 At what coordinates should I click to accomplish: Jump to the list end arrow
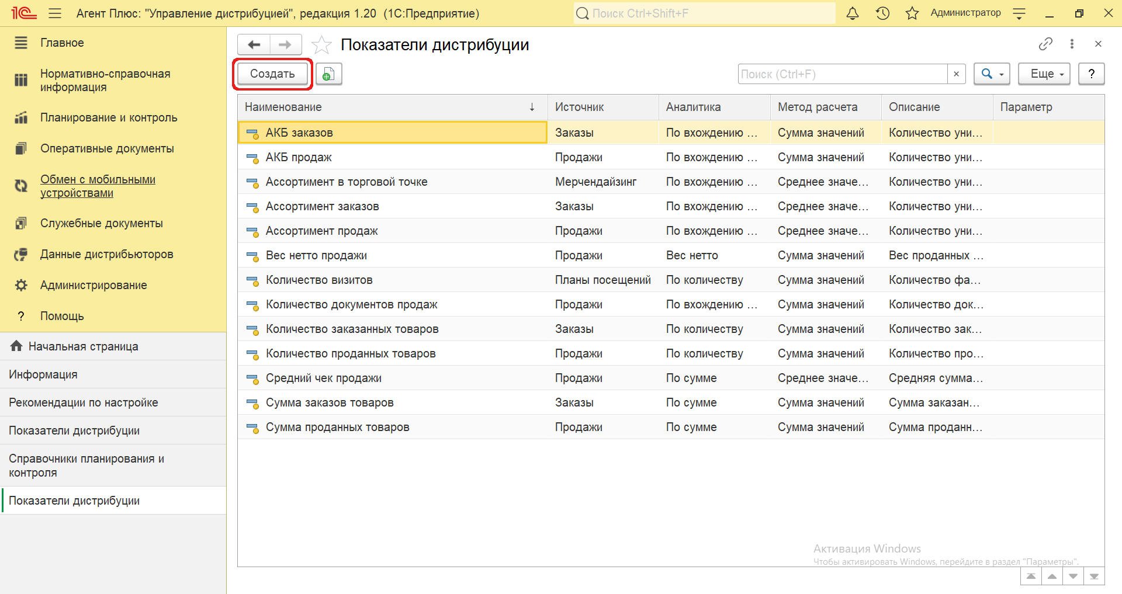[x=1094, y=576]
